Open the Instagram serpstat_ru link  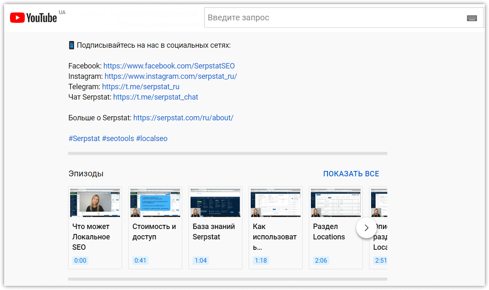click(171, 76)
